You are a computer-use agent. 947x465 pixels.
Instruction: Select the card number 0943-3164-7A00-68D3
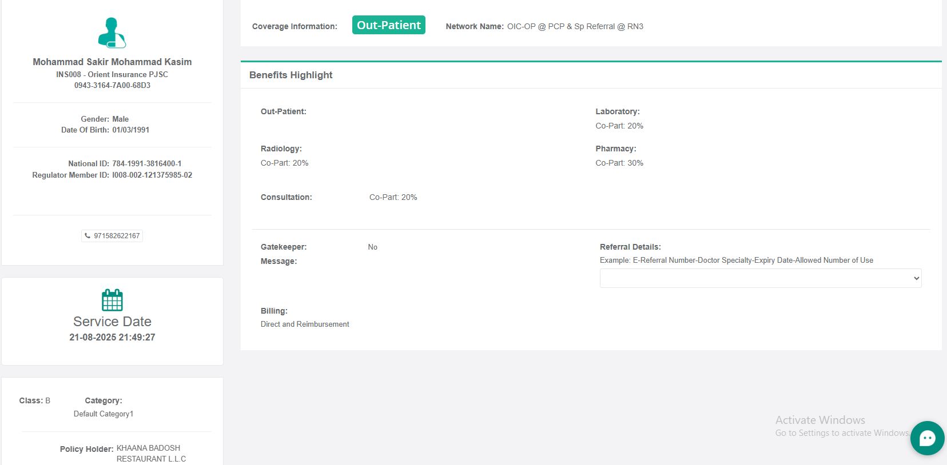(x=112, y=85)
